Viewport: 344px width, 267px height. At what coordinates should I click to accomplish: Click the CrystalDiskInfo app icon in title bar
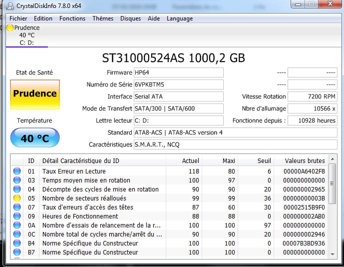pos(10,6)
